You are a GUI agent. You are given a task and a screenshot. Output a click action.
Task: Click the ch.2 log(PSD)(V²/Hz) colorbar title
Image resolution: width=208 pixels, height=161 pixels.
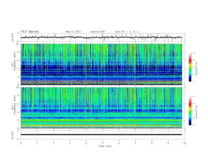tap(197, 112)
